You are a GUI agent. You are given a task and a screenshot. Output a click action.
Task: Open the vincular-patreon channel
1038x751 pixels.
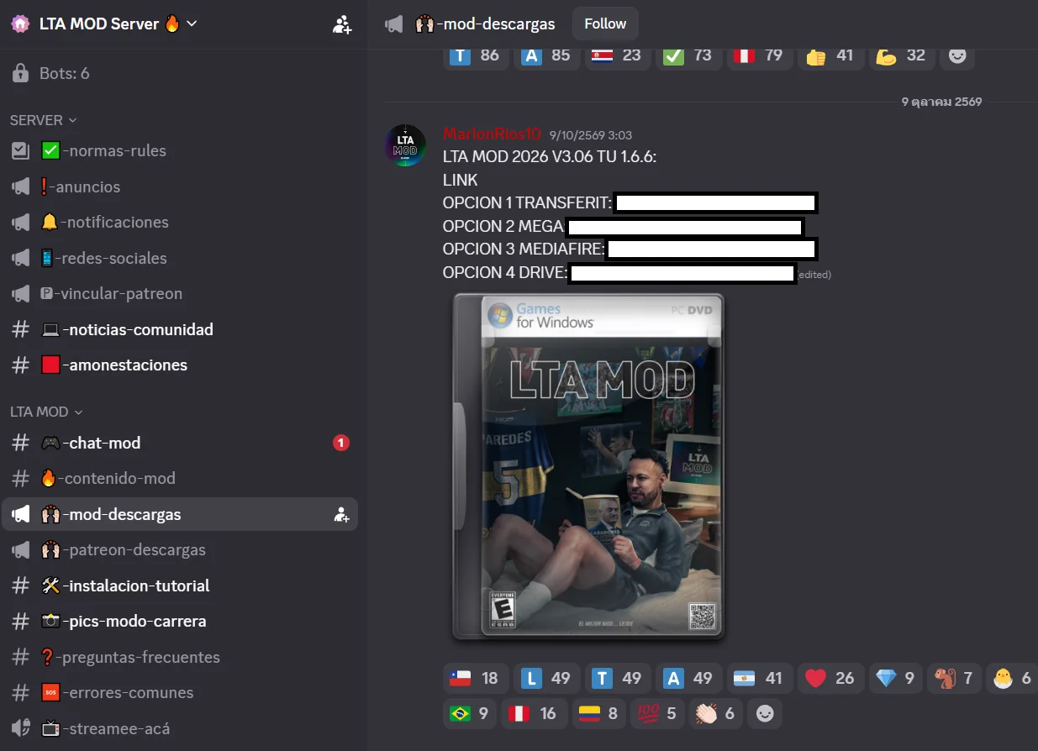point(180,293)
